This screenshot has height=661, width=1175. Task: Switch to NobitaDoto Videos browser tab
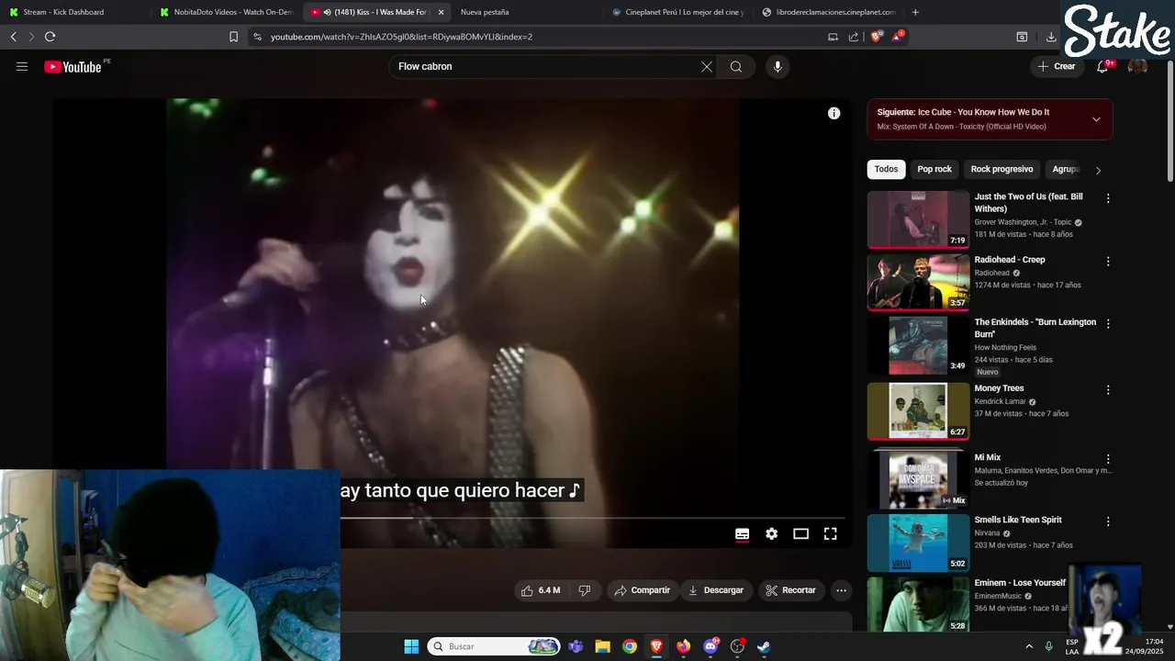[x=228, y=12]
